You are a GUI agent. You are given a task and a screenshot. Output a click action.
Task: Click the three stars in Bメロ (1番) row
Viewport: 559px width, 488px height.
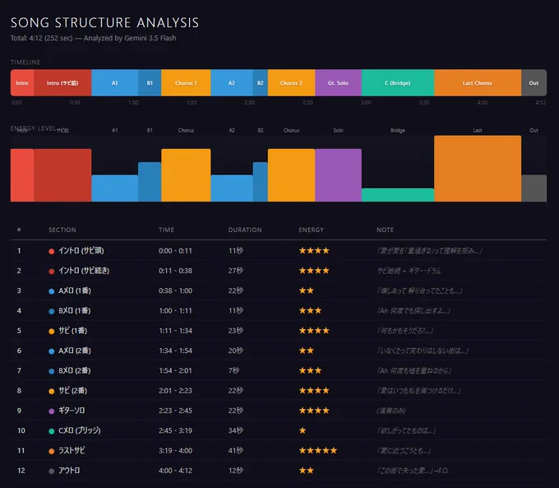(x=310, y=310)
